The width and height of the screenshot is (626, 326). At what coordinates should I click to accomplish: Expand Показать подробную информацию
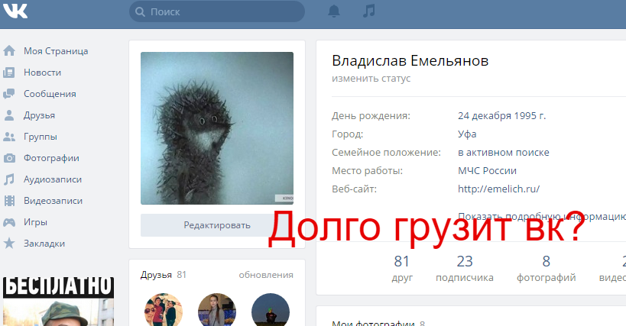[x=542, y=216]
